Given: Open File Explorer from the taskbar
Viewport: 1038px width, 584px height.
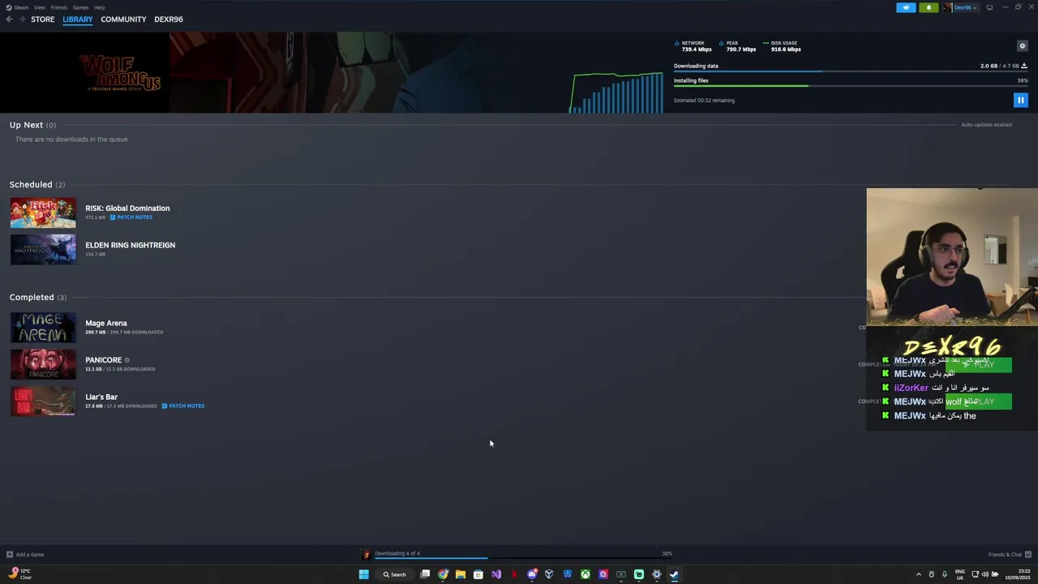Looking at the screenshot, I should 461,574.
